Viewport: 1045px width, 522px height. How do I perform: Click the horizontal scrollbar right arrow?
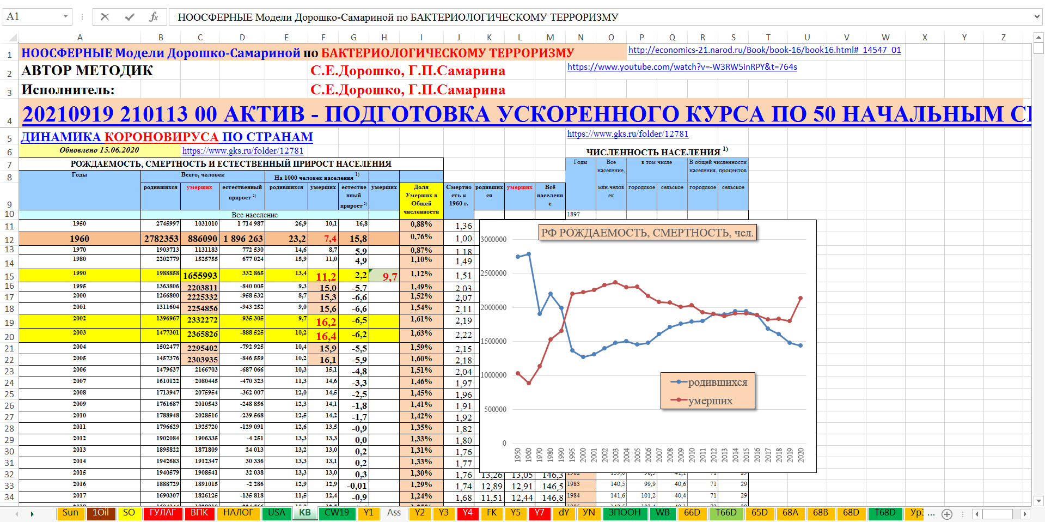coord(1025,514)
